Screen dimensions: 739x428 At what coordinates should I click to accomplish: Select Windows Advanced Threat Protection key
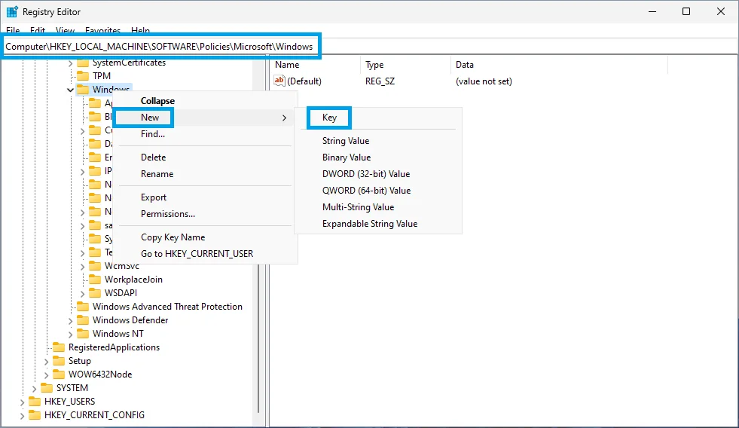point(167,307)
